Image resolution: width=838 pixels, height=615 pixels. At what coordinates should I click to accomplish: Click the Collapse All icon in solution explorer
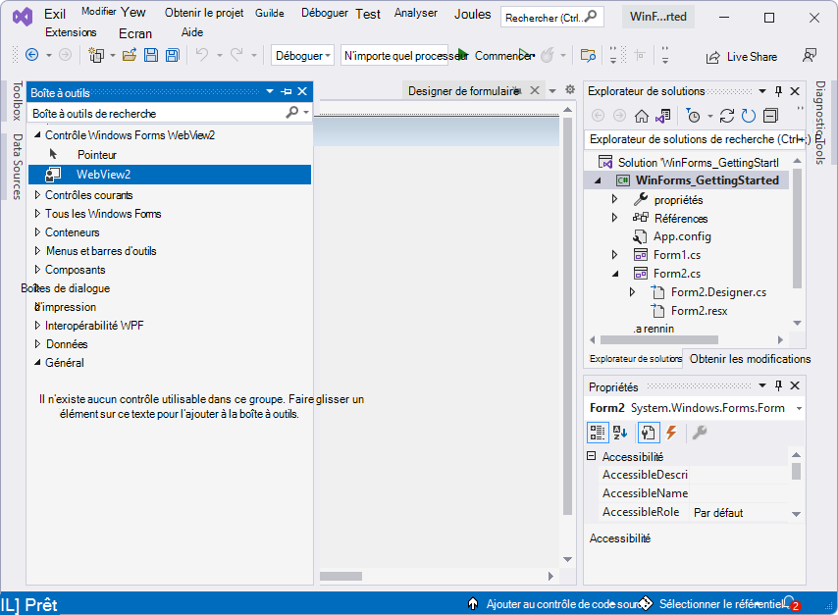coord(771,116)
